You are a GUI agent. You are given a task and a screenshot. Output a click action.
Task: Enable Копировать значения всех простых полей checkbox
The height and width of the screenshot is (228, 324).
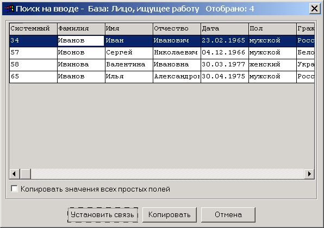[14, 189]
